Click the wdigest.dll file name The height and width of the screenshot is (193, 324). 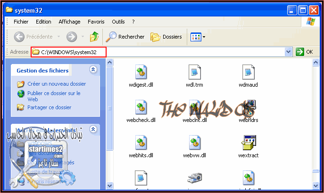141,85
